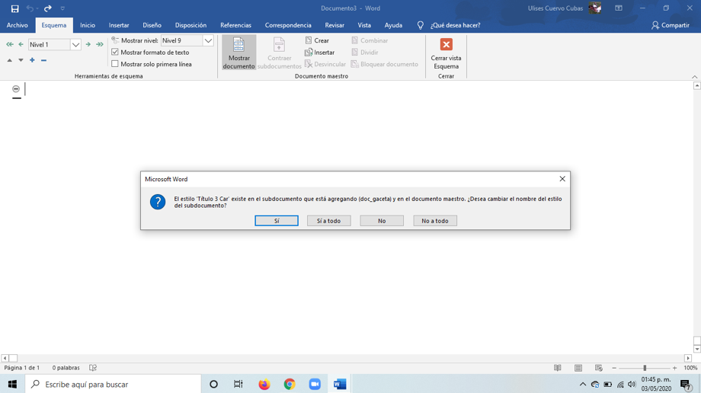Image resolution: width=701 pixels, height=393 pixels.
Task: Move item down in outline
Action: tap(21, 60)
